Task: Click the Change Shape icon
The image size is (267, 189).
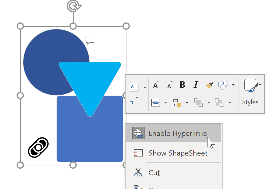Action: point(223,85)
